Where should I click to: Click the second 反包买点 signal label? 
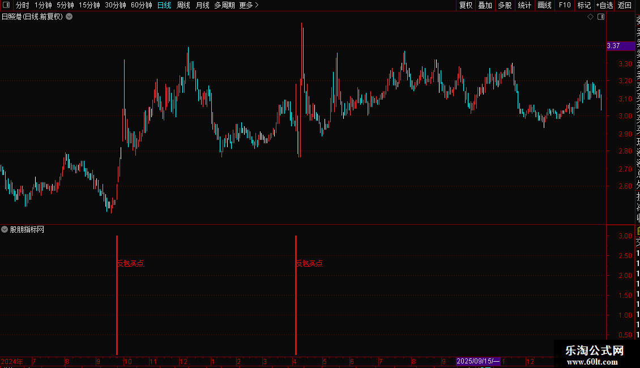[309, 264]
